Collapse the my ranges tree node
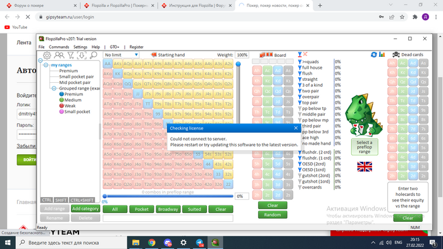The image size is (443, 249). [x=46, y=65]
